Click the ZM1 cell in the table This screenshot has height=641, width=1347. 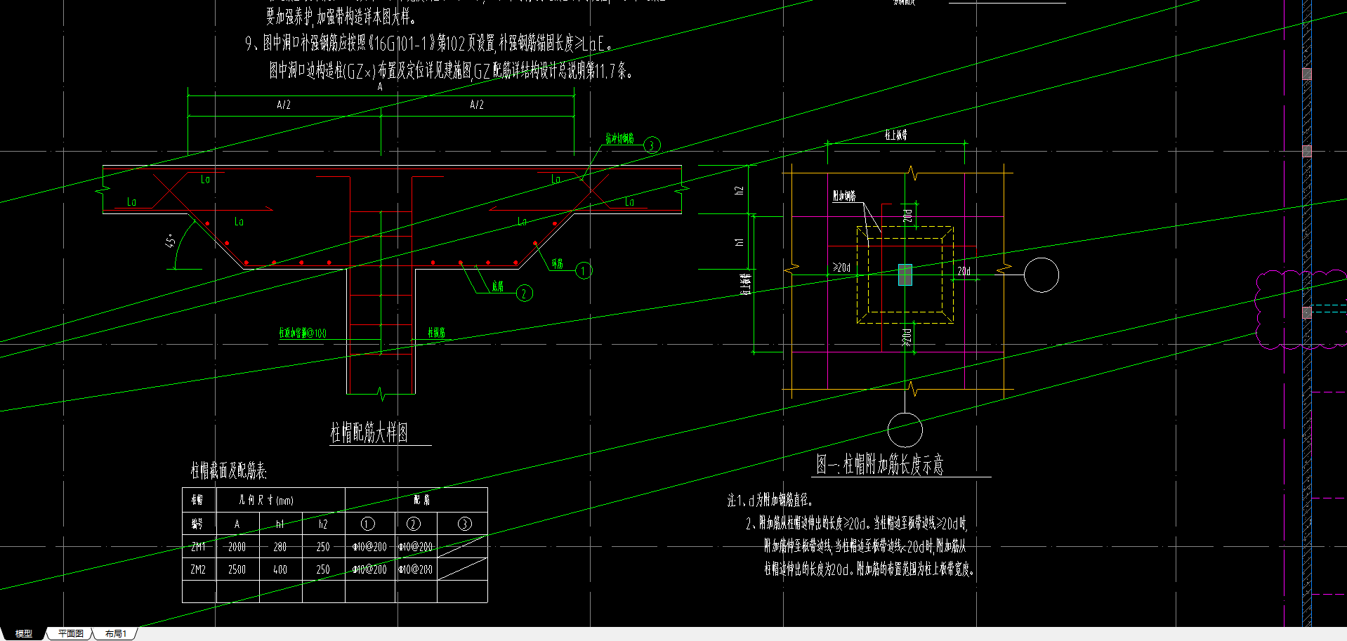(199, 546)
